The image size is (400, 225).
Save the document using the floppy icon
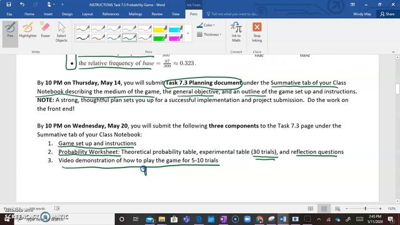(9, 4)
